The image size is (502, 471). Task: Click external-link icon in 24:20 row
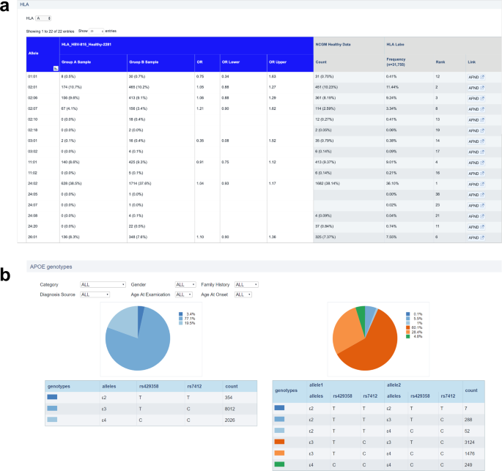point(482,227)
